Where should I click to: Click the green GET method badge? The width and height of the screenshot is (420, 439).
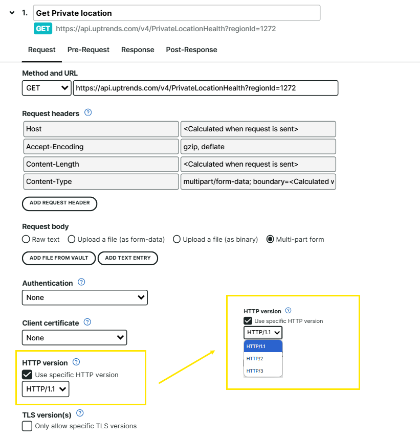[x=43, y=29]
